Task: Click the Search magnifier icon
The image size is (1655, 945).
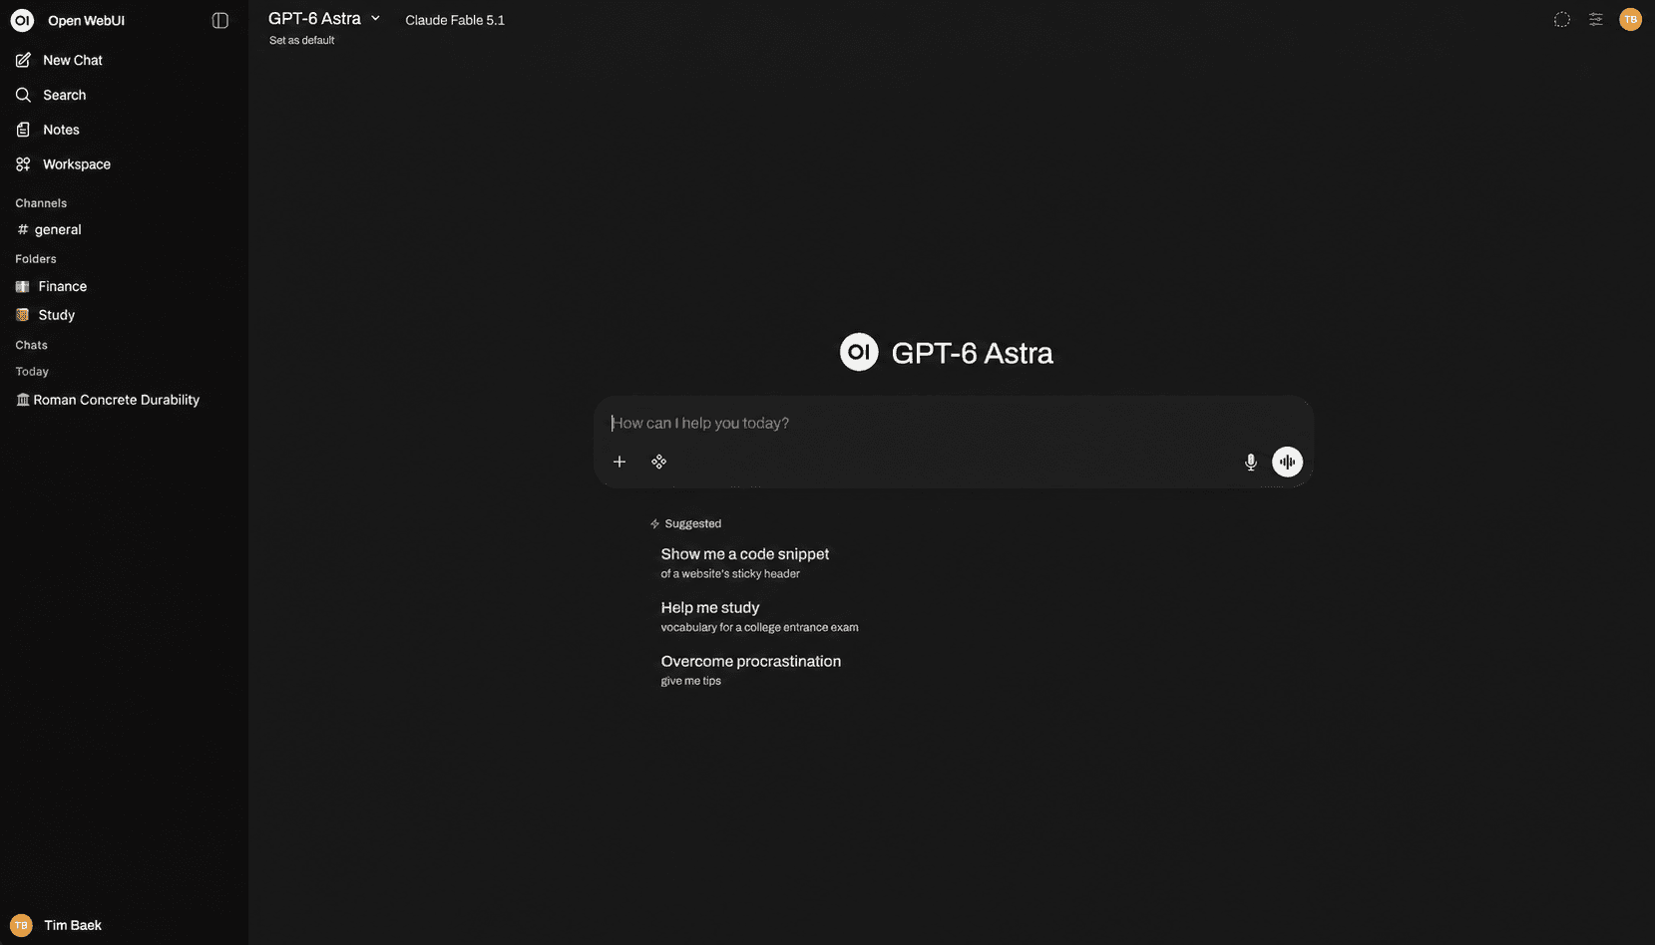Action: click(x=23, y=95)
